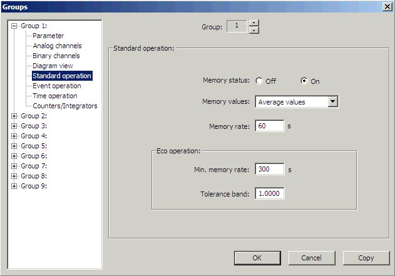Open Parameter under Group 1
This screenshot has width=395, height=276.
tap(48, 36)
